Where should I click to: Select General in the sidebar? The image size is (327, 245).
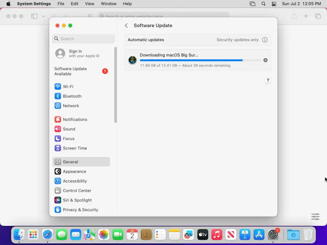point(81,162)
